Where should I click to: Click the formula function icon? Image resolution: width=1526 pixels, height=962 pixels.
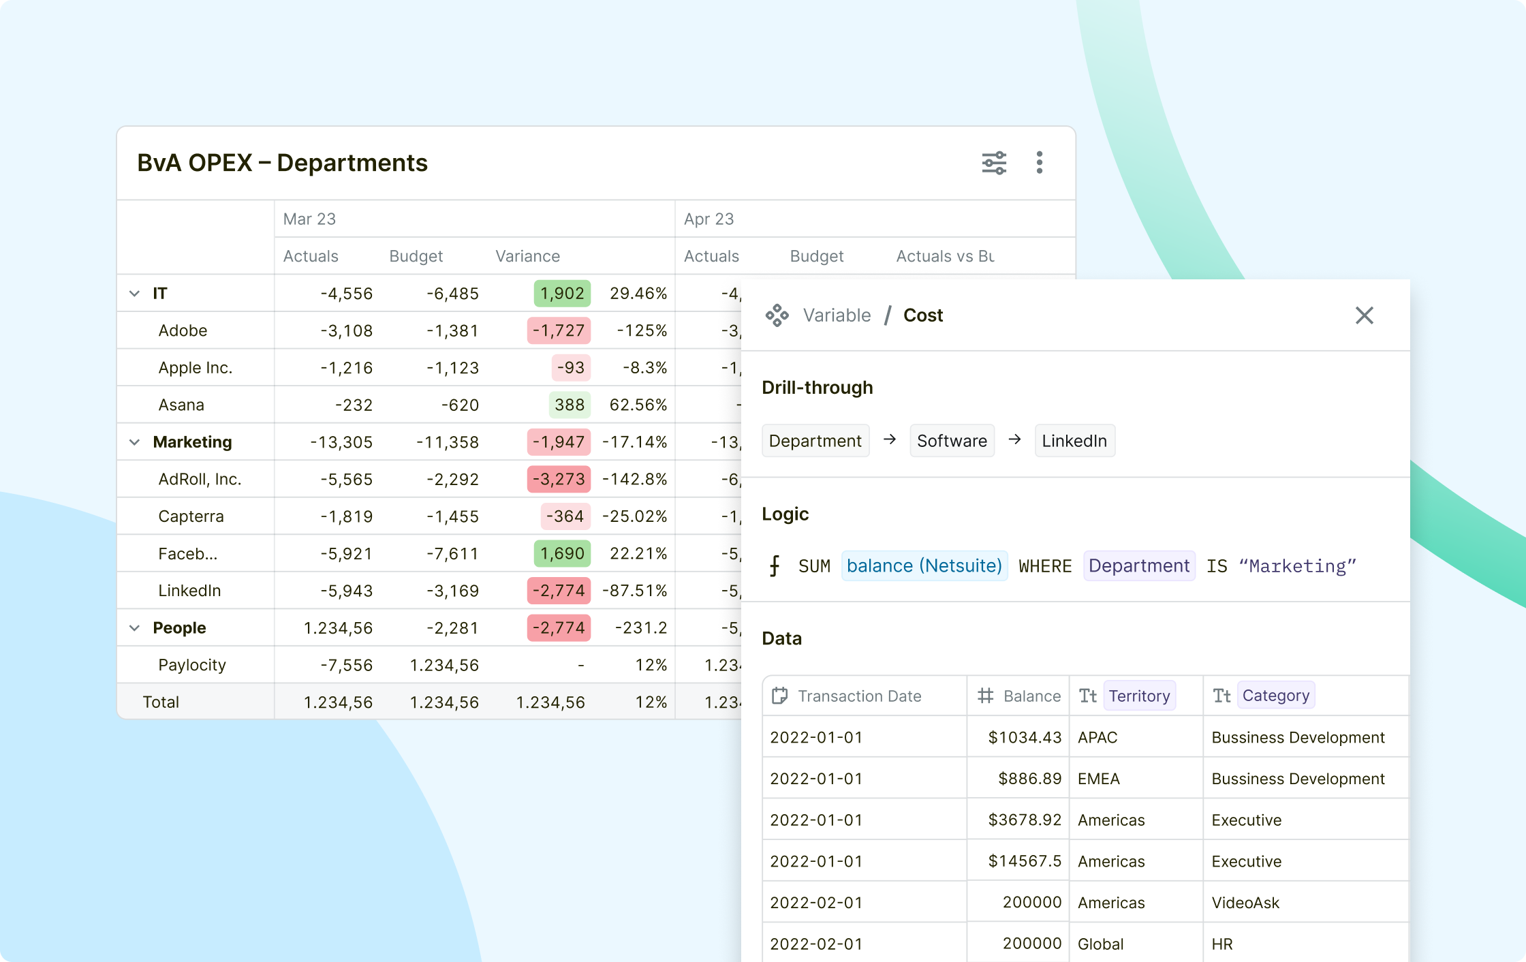point(775,565)
